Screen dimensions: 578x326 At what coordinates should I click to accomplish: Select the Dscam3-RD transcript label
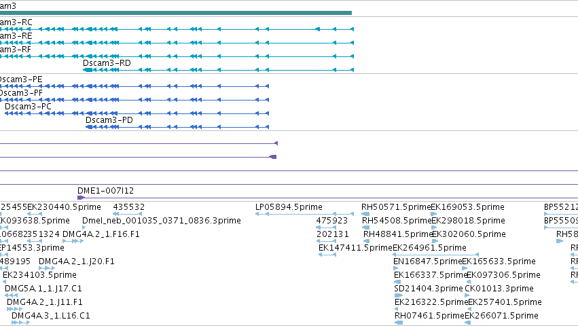(x=107, y=63)
